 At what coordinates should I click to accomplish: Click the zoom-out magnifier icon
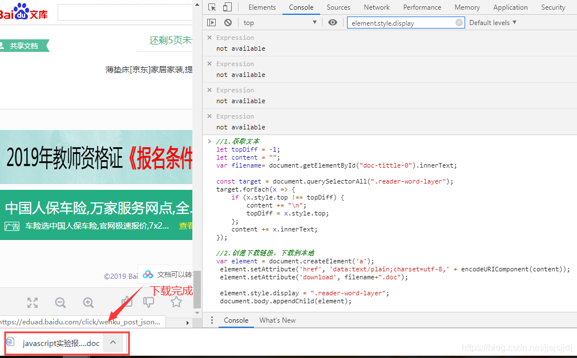(x=60, y=302)
